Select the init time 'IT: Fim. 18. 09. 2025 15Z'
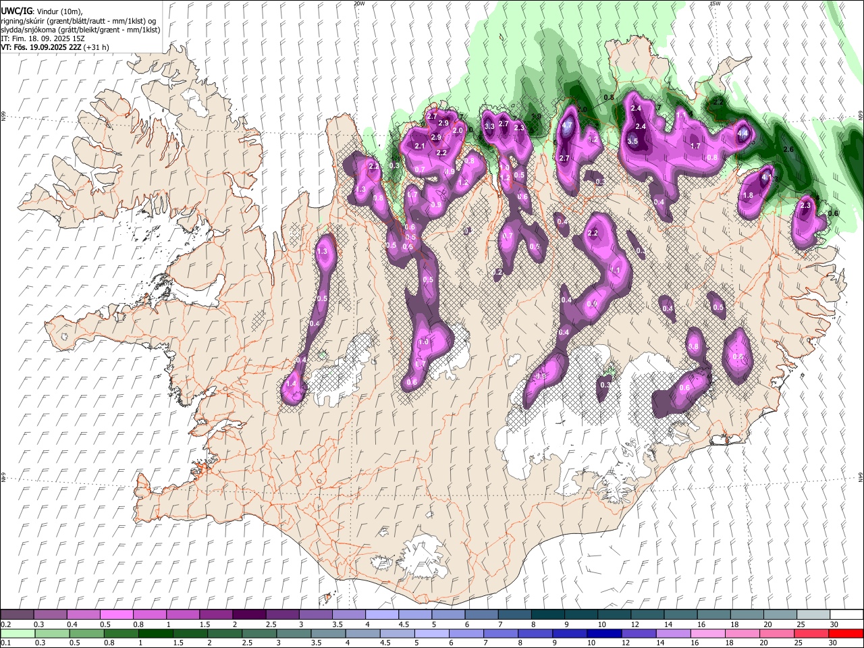This screenshot has width=864, height=648. (x=43, y=38)
